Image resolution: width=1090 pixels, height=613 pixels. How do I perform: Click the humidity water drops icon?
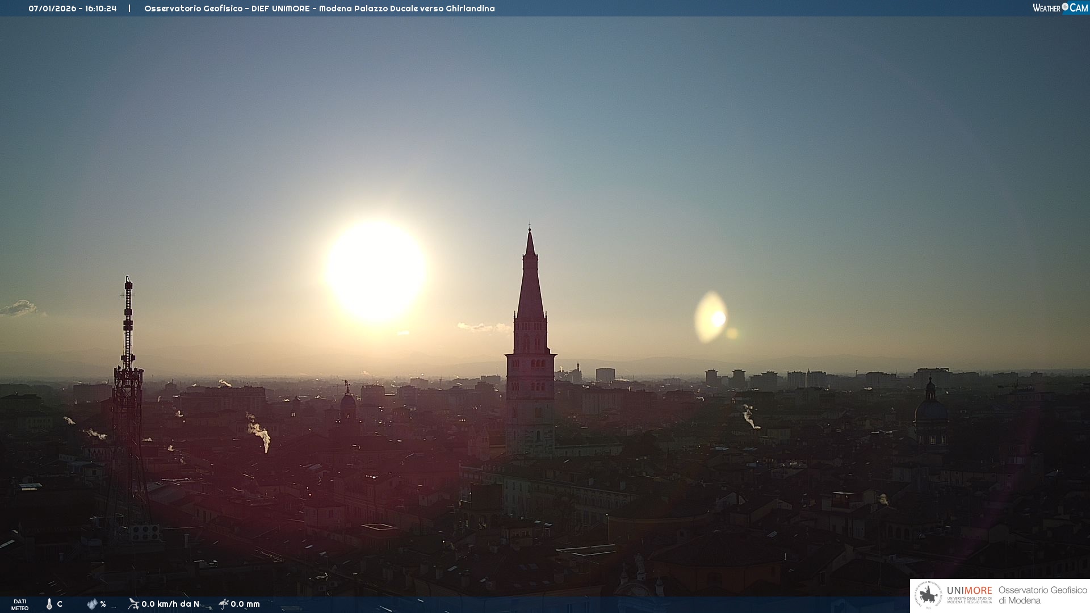[x=92, y=604]
